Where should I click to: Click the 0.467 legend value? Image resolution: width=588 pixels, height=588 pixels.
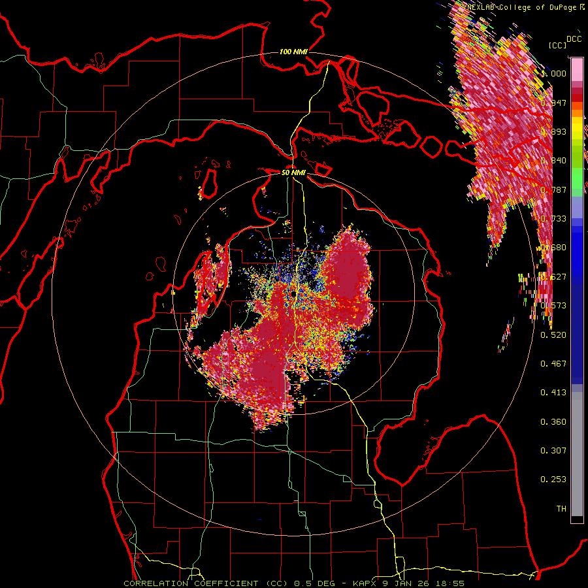point(553,363)
